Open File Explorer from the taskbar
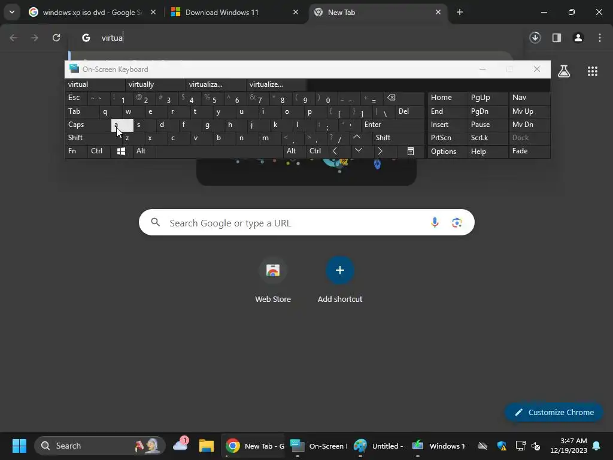Screen dimensions: 613x460 [206, 446]
